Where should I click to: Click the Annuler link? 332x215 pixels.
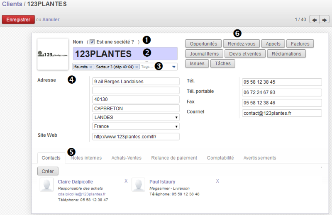[x=51, y=19]
